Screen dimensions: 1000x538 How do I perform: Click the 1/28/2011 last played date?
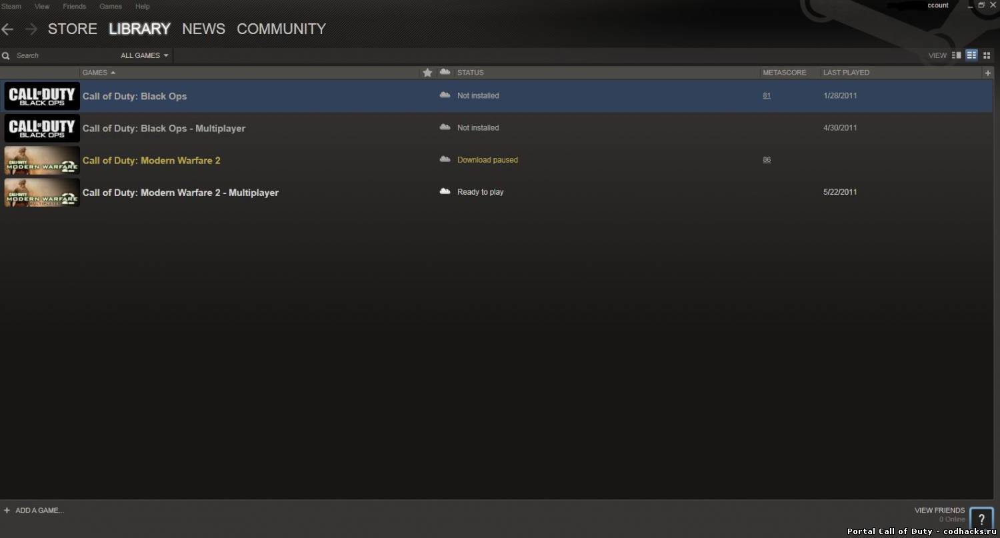pyautogui.click(x=840, y=95)
